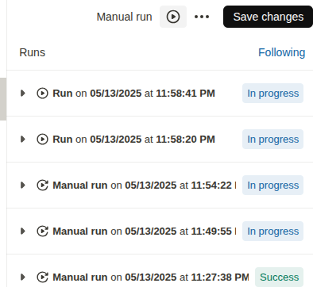This screenshot has width=313, height=287.
Task: Expand the manual run at 11:49:55
Action: [23, 232]
